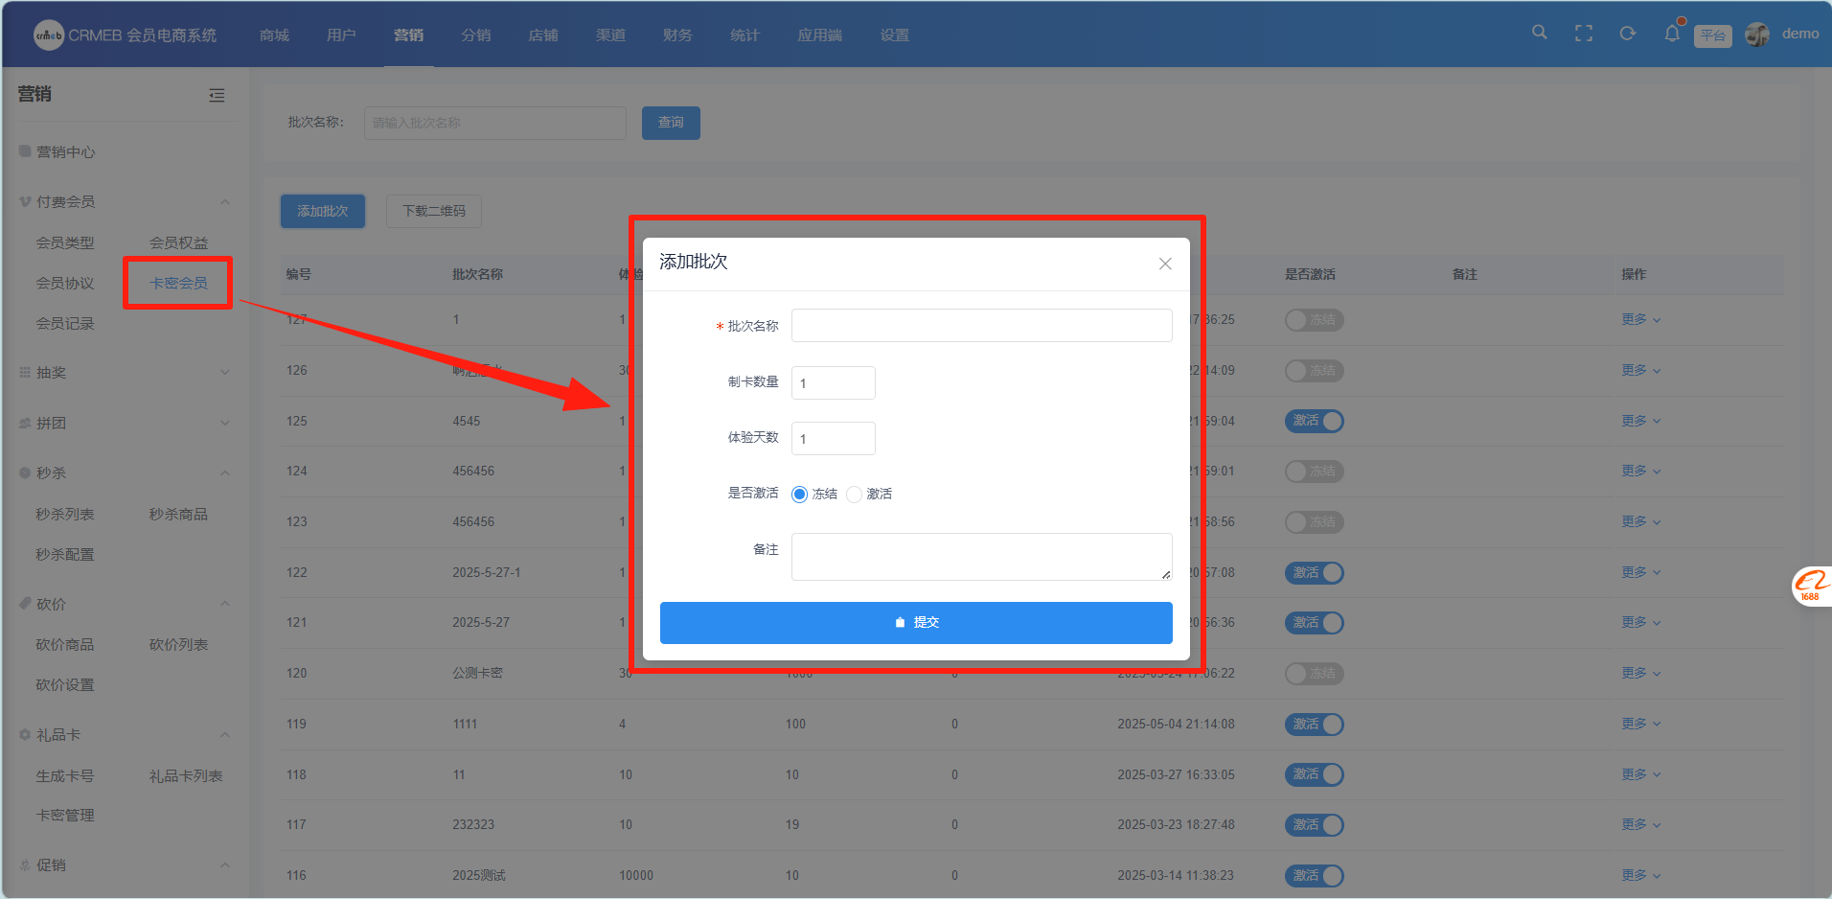1832x899 pixels.
Task: Open 秒杀商品 in the sidebar
Action: tap(178, 514)
